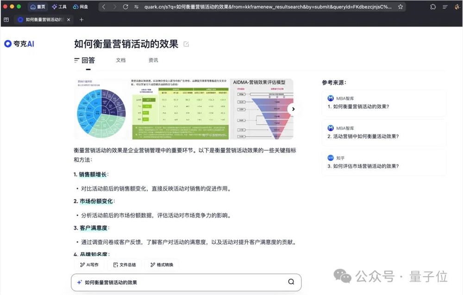The width and height of the screenshot is (463, 295).
Task: Click the workspace grid icon left of the tab bar
Action: (6, 19)
